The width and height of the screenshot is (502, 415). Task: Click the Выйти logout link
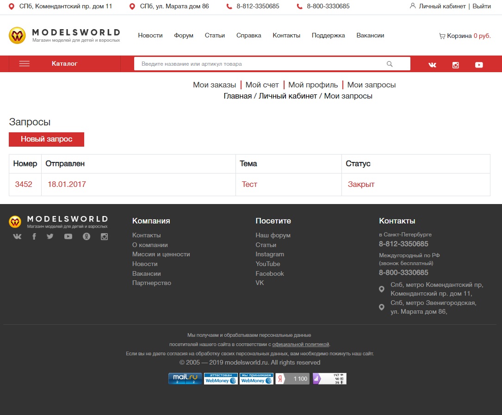[x=482, y=6]
